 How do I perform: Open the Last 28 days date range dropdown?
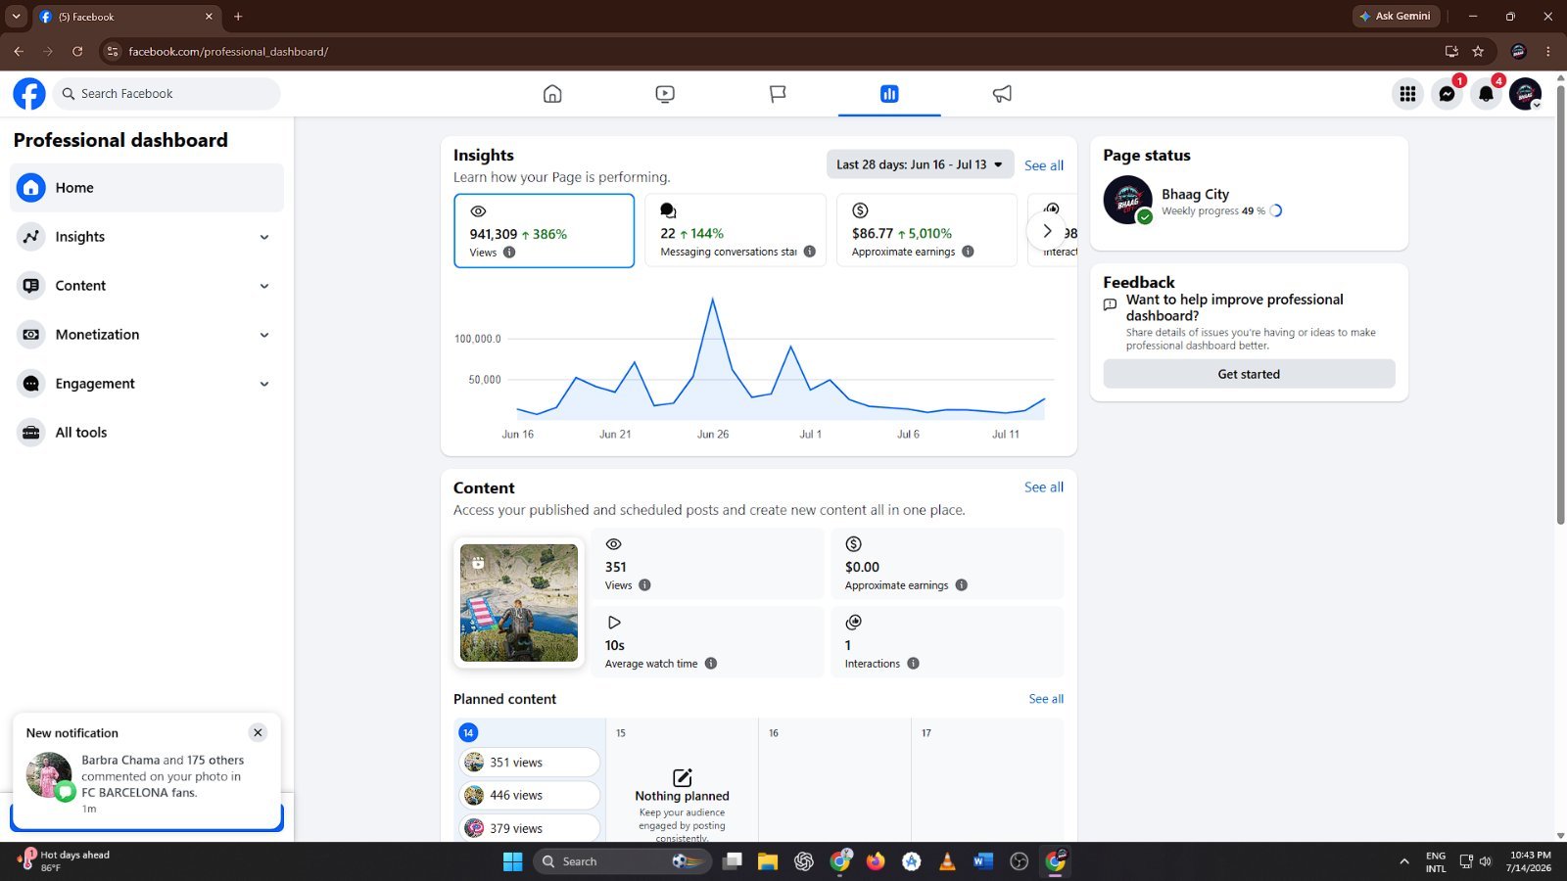pos(920,164)
